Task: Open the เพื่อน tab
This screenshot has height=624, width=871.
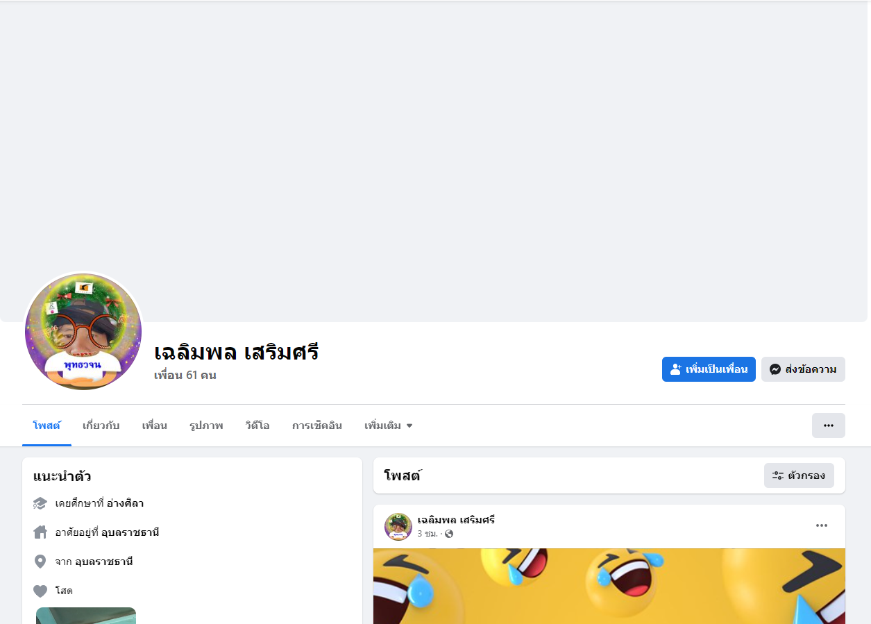Action: (154, 425)
